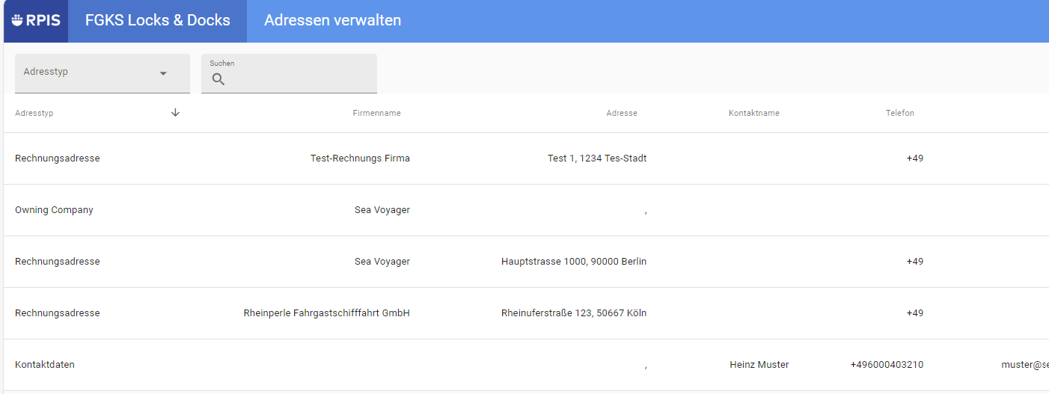Select the Test-Rechnungs Firma row
Image resolution: width=1049 pixels, height=394 pixels.
click(x=360, y=158)
